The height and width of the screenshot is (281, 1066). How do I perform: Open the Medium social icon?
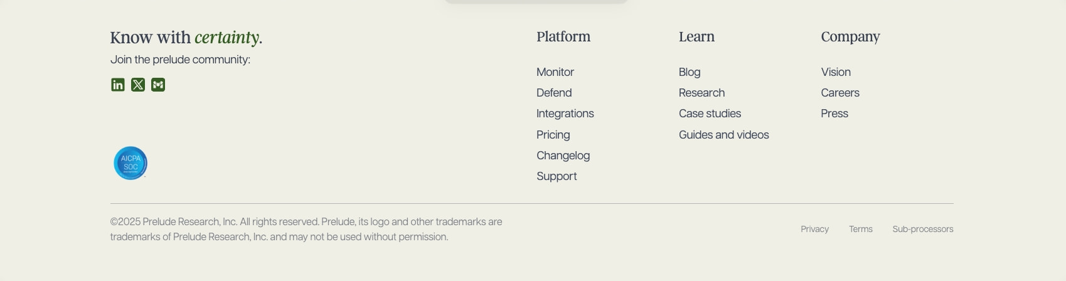point(158,85)
